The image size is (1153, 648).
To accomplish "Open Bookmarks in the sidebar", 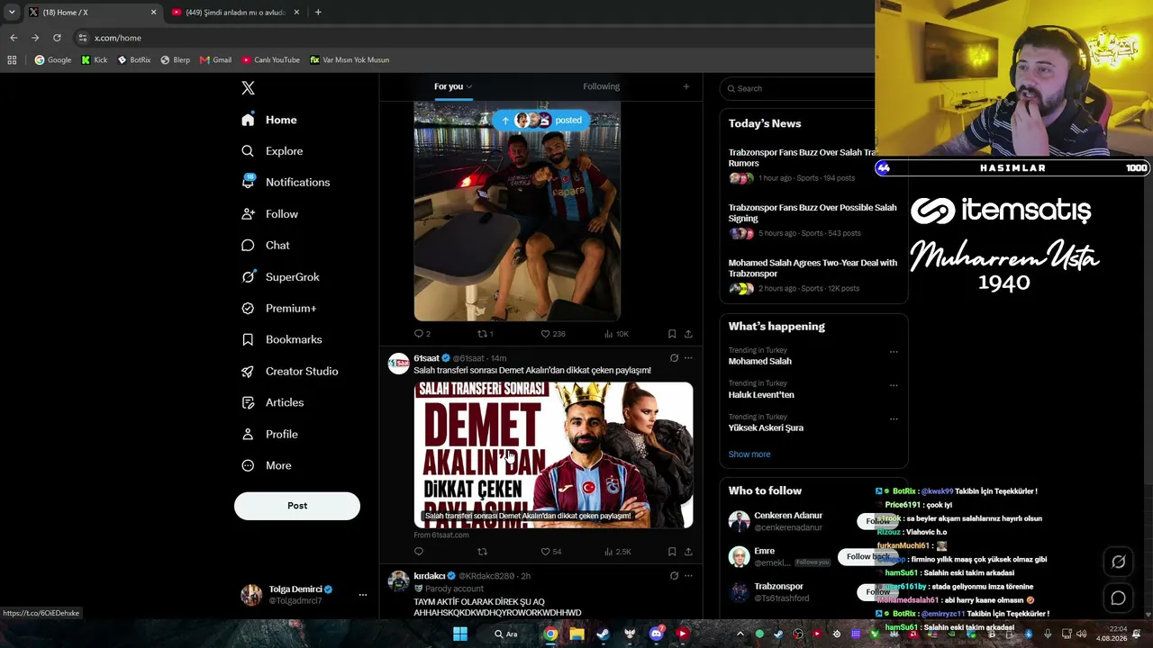I will pos(281,339).
